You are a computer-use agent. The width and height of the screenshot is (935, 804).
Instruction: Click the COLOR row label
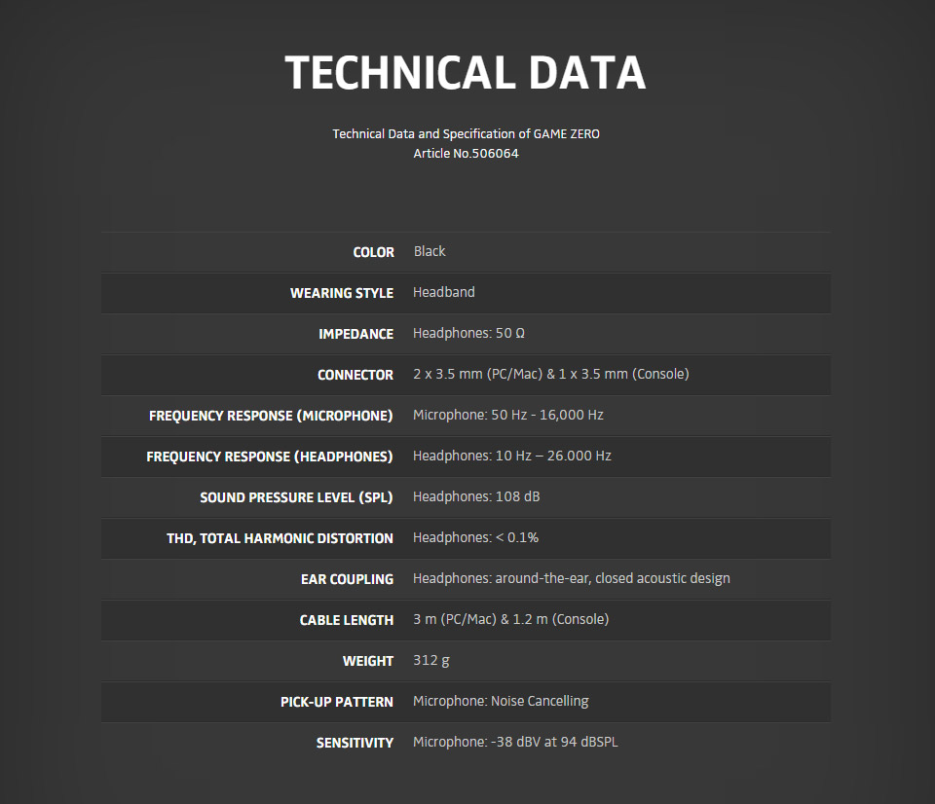coord(373,252)
